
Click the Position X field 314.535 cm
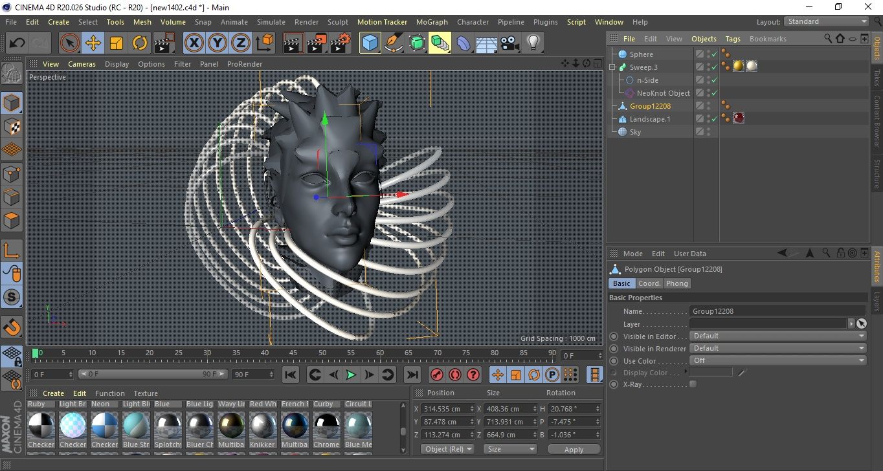(x=447, y=409)
